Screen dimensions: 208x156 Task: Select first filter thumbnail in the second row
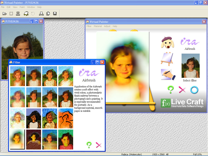(x=17, y=97)
